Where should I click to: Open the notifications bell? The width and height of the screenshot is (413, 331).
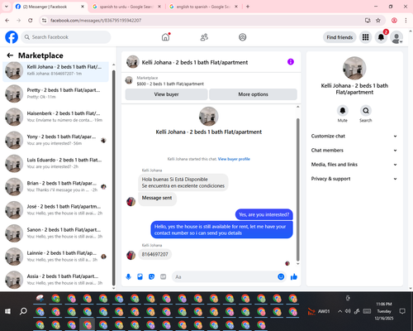coord(381,37)
